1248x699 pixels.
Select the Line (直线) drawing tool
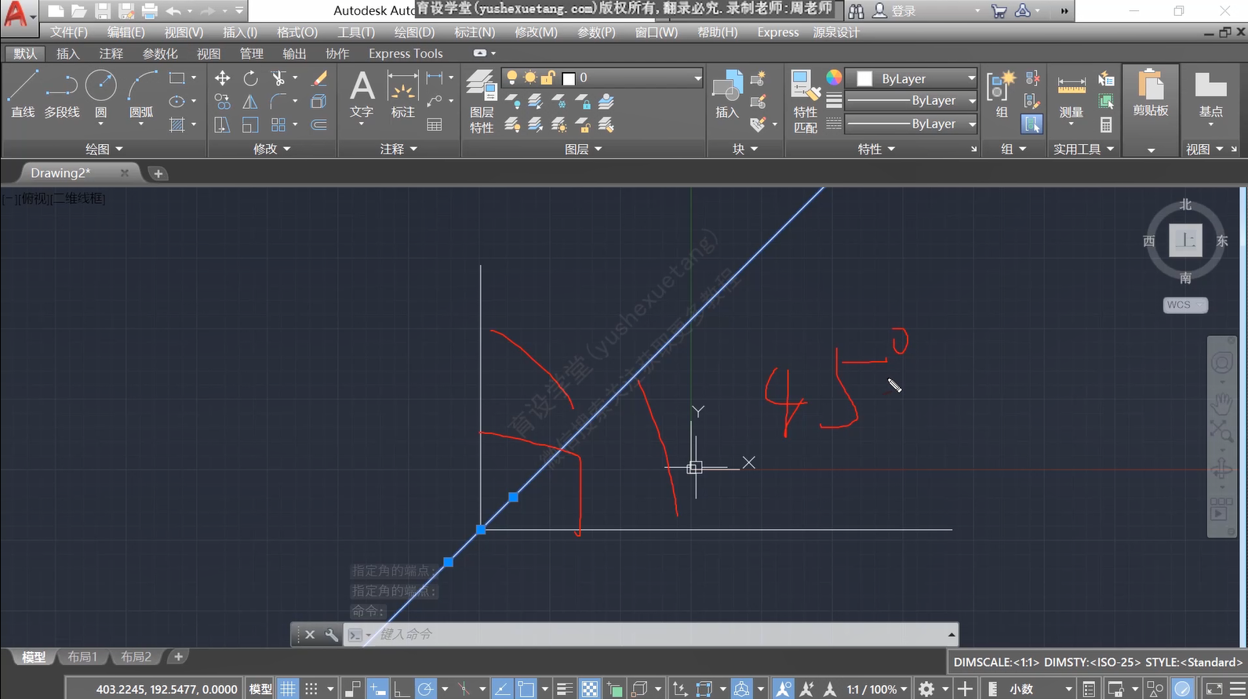pos(23,94)
